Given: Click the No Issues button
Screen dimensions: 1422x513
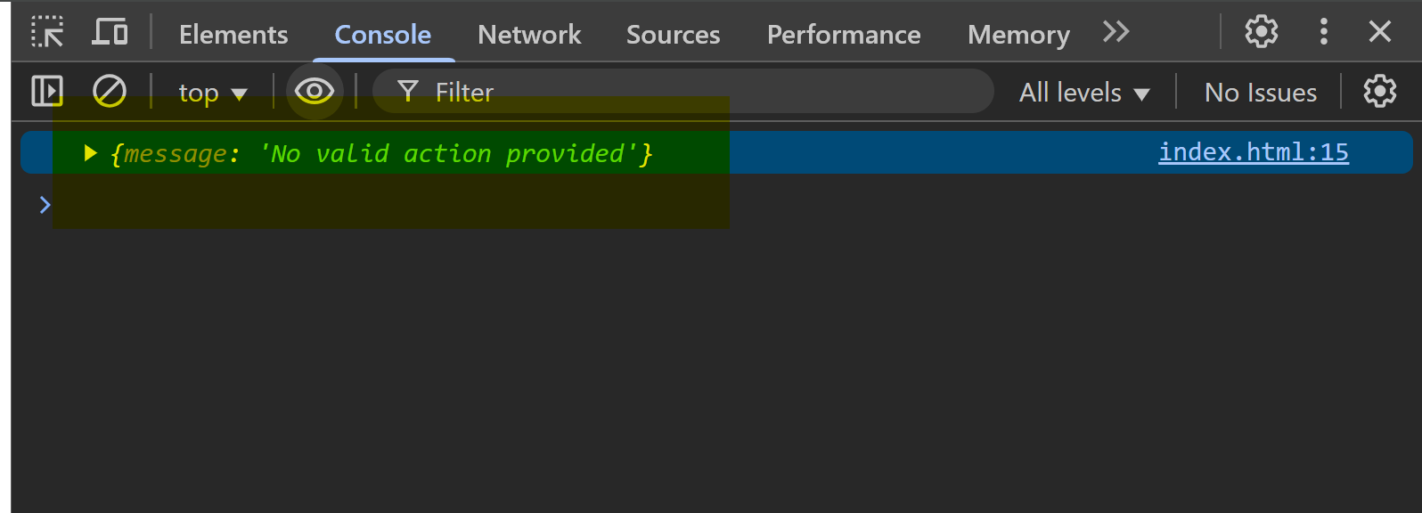Looking at the screenshot, I should (x=1260, y=93).
